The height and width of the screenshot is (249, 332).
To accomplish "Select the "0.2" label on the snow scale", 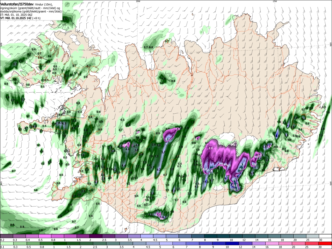I will click(2, 240).
